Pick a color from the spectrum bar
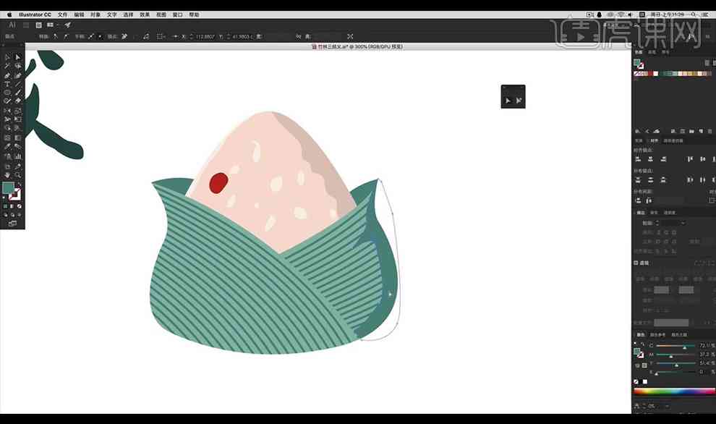This screenshot has width=716, height=424. tap(675, 391)
